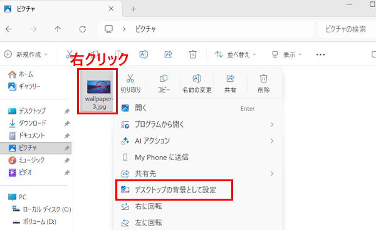Click the ピクチャの検索 search box

pos(347,29)
